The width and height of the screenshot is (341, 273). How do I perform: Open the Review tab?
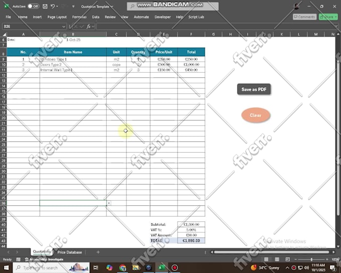110,17
